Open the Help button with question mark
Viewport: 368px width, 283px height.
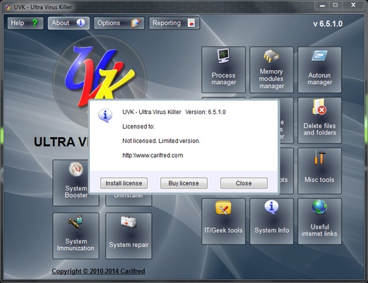click(x=25, y=23)
